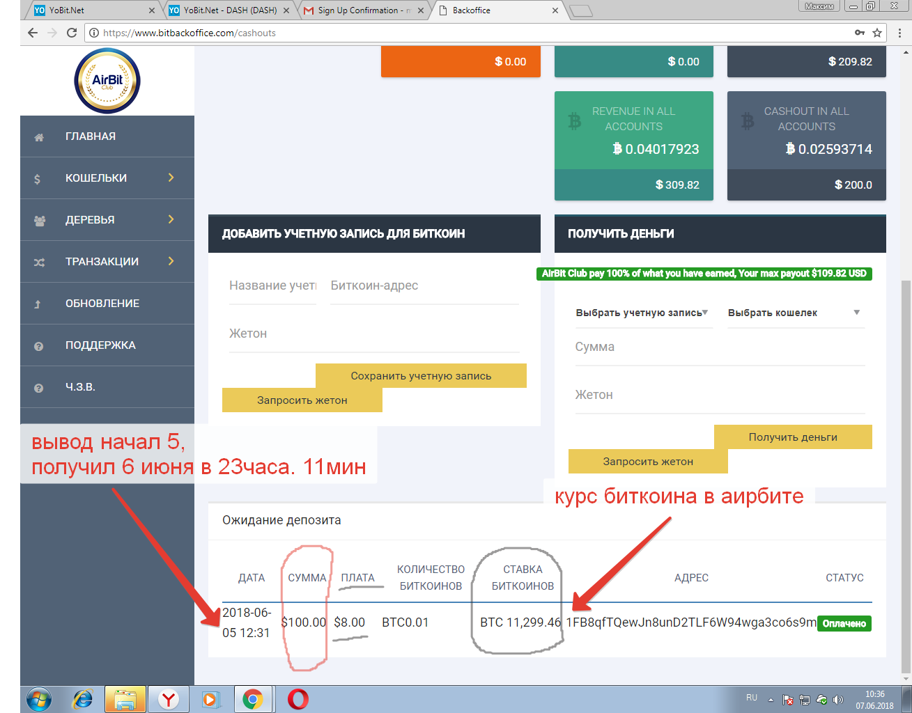Bookmark this page with the star icon
This screenshot has width=912, height=713.
877,33
